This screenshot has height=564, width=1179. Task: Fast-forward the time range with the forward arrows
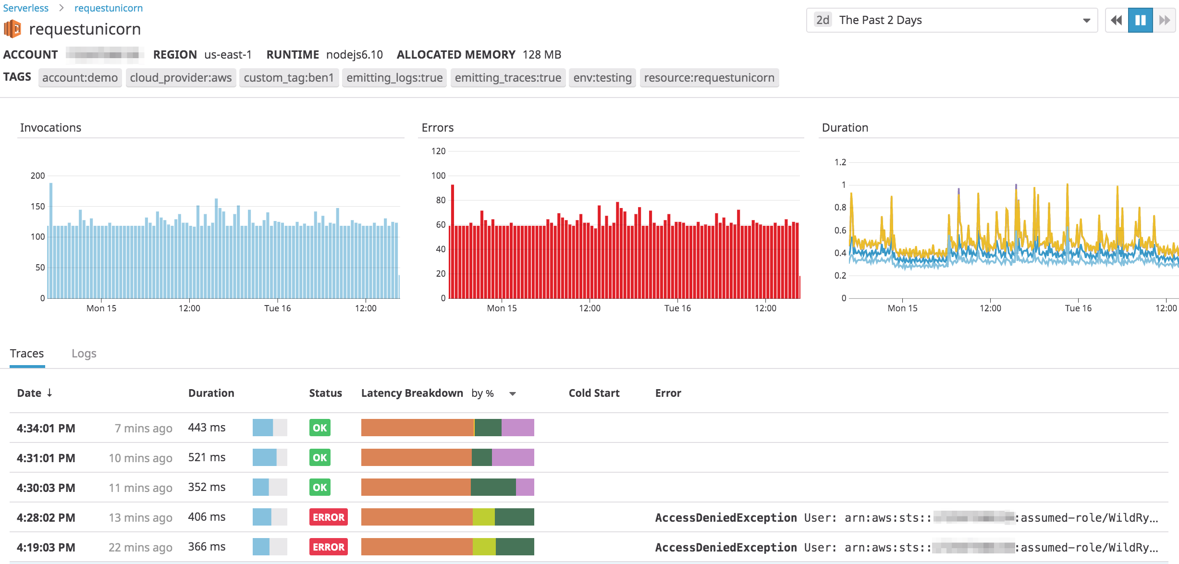point(1165,20)
